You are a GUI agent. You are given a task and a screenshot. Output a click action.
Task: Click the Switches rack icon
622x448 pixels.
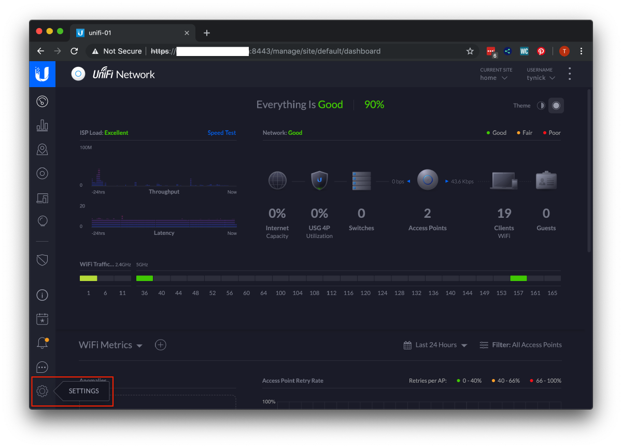click(x=361, y=180)
